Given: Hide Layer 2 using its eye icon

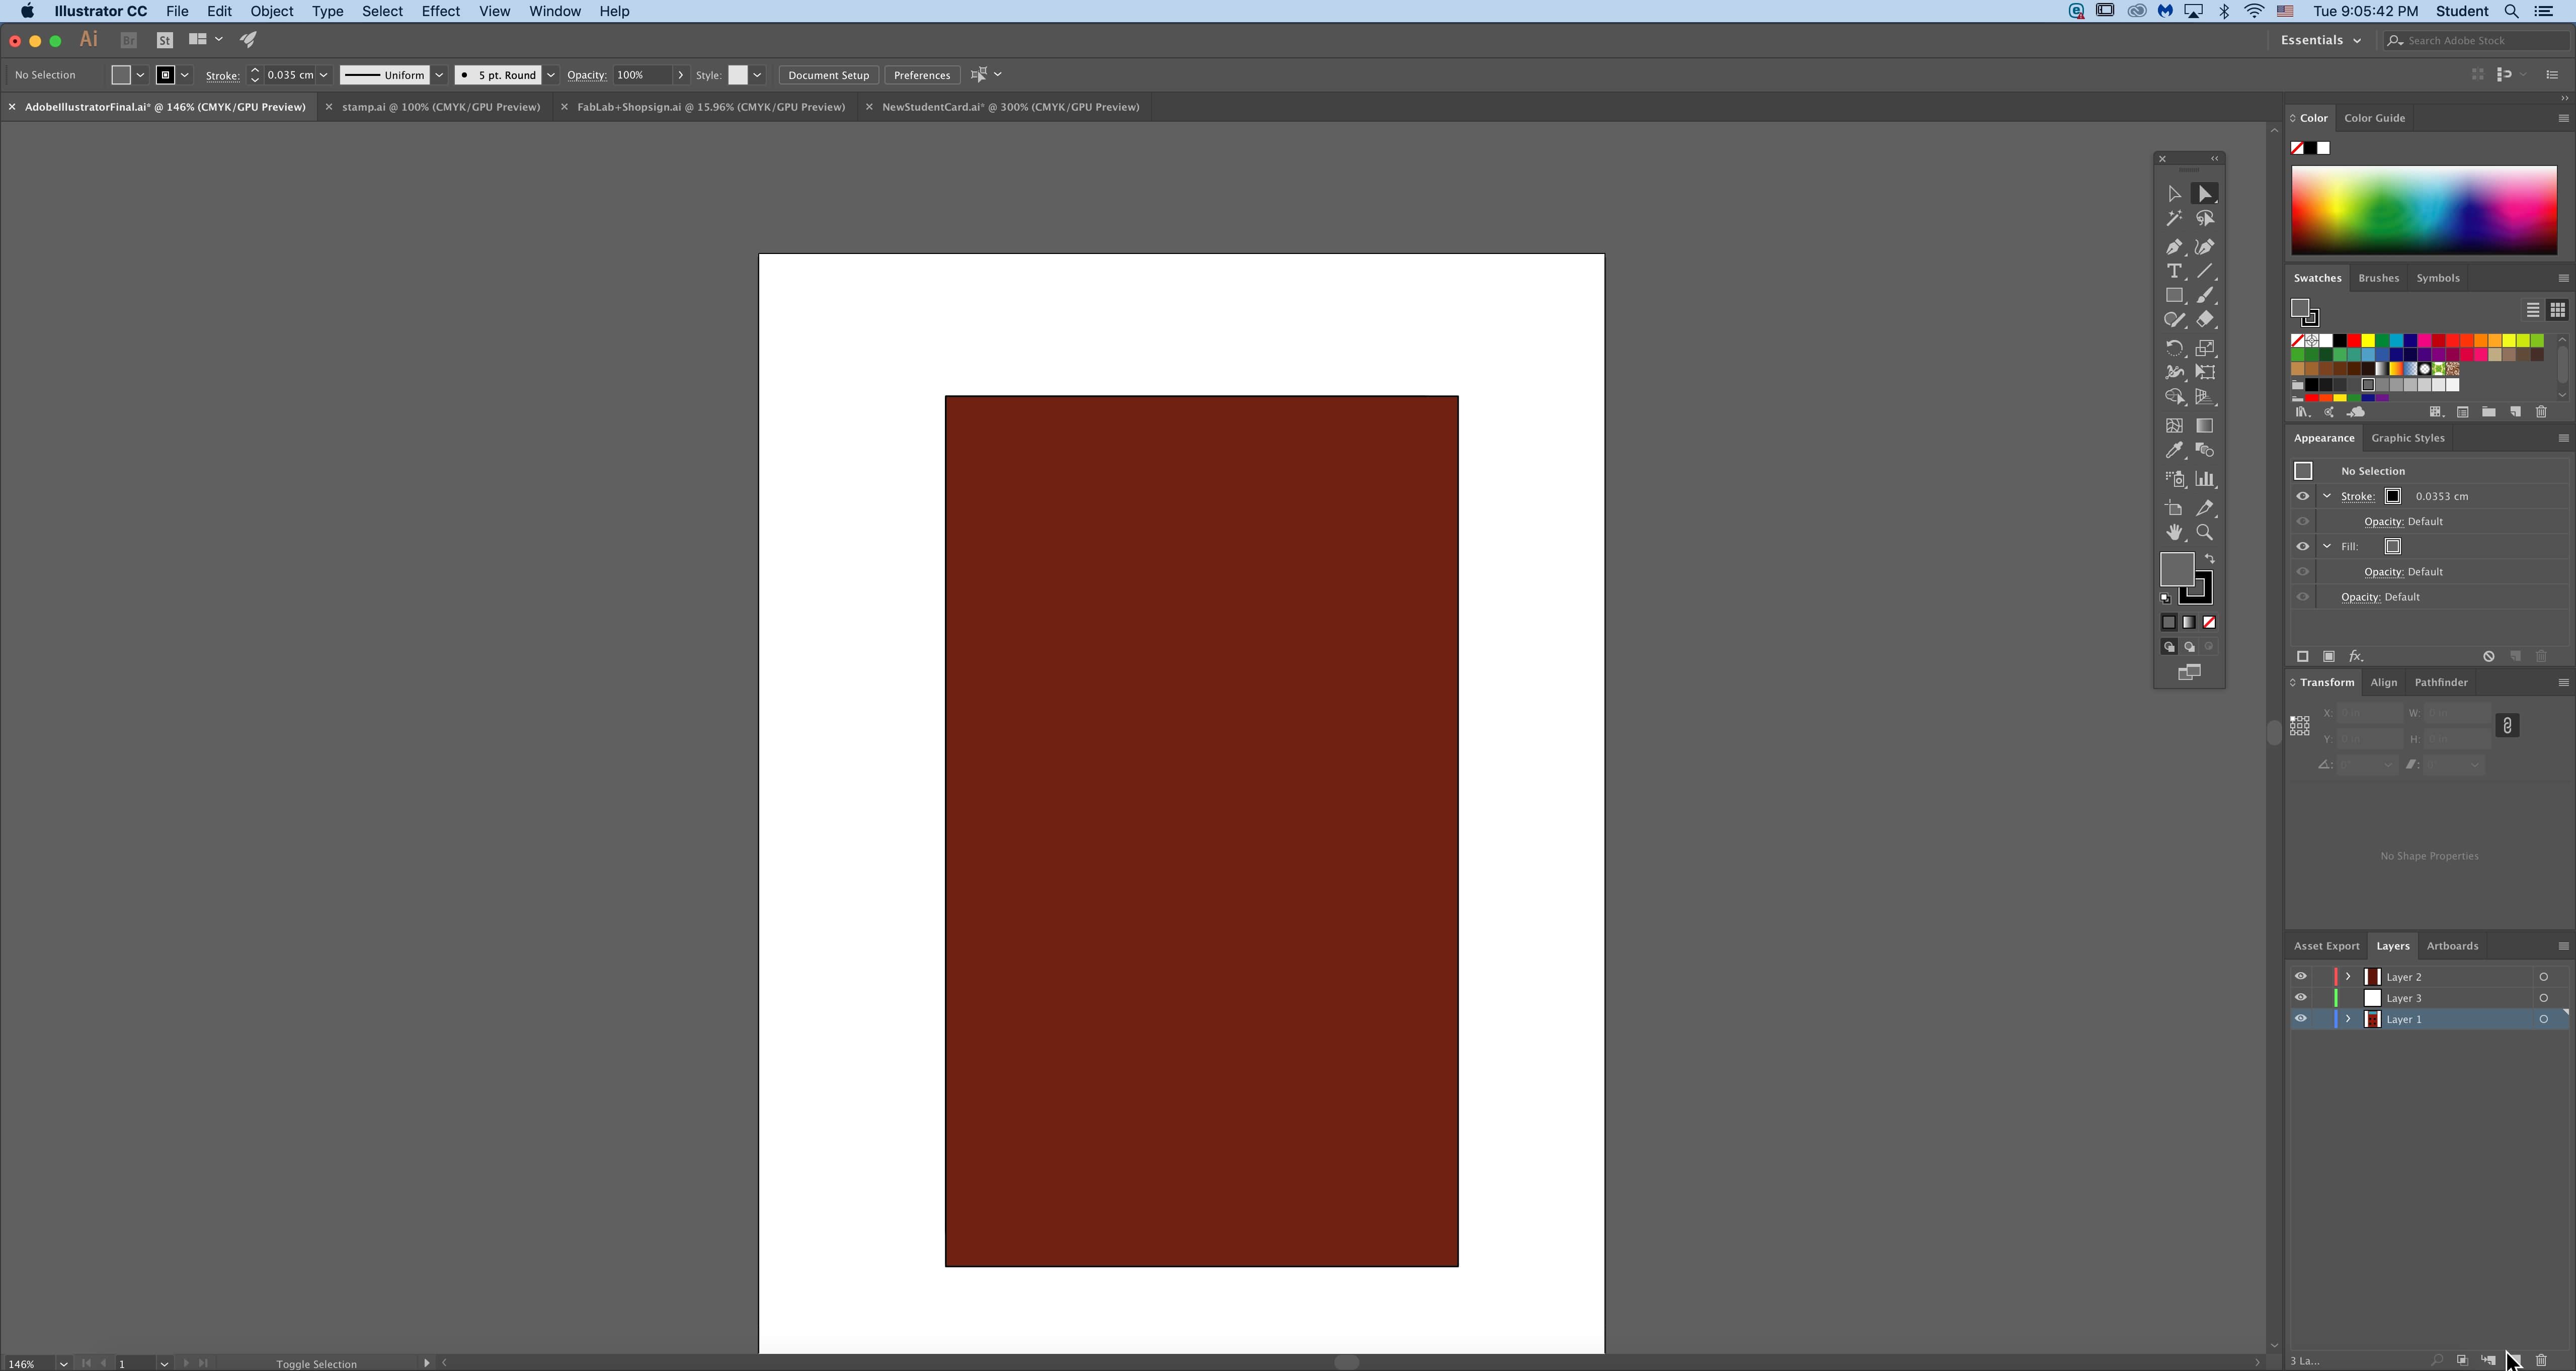Looking at the screenshot, I should [x=2301, y=976].
